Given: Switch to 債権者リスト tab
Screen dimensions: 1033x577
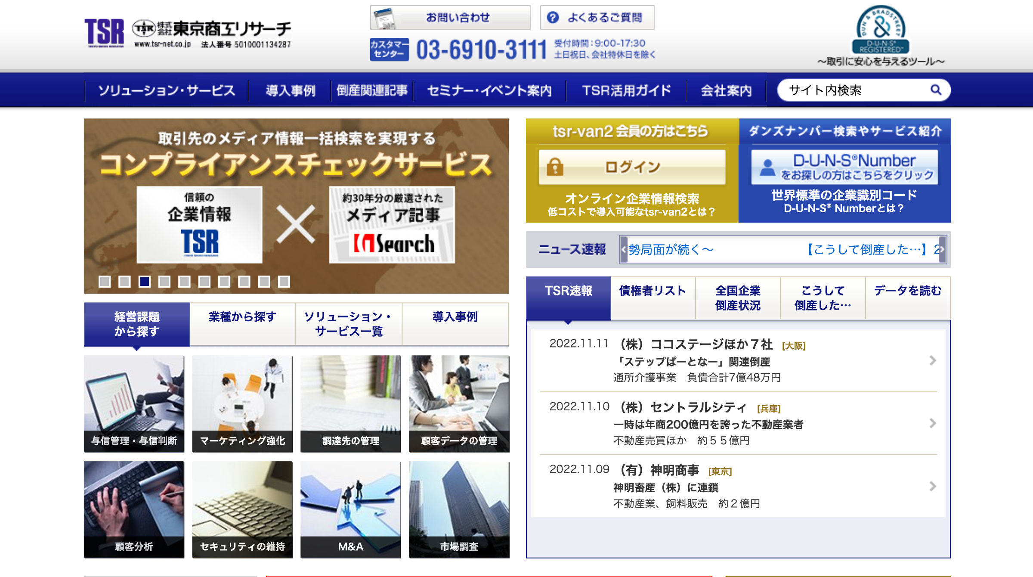Looking at the screenshot, I should click(x=653, y=298).
